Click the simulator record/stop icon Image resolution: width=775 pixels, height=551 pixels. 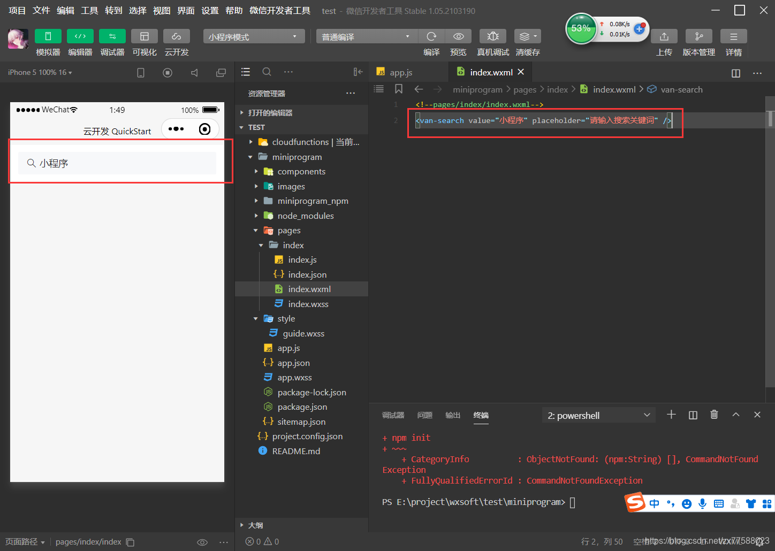click(168, 73)
